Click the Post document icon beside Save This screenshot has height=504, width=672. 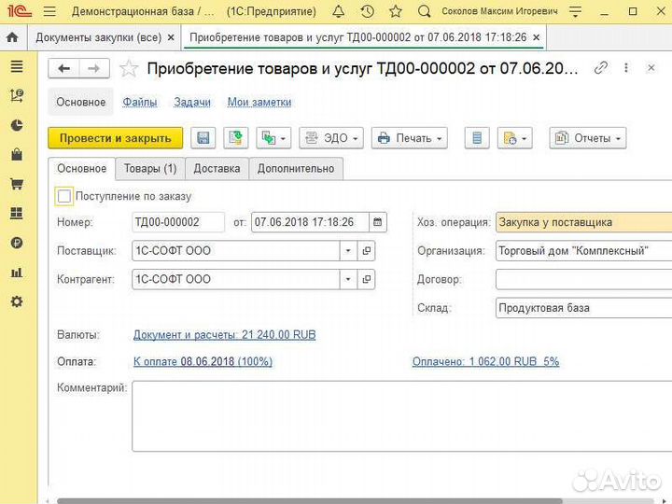tap(235, 138)
